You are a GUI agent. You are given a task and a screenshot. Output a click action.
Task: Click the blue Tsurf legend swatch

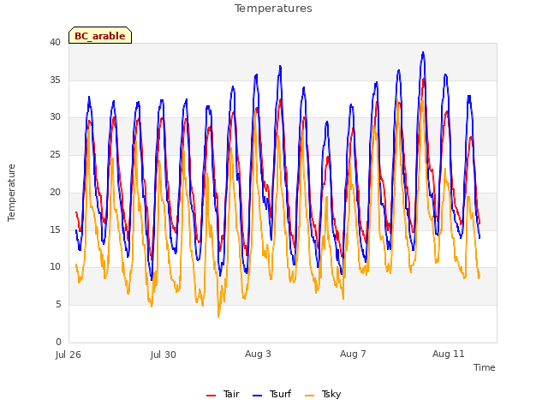257,396
